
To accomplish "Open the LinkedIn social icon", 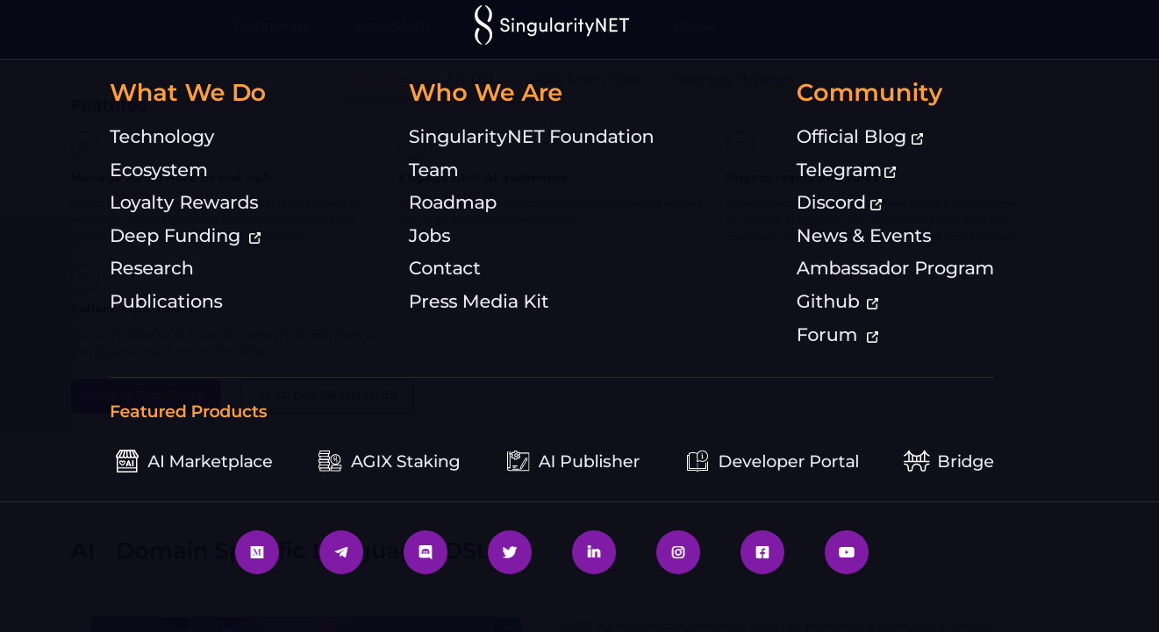I will click(594, 552).
